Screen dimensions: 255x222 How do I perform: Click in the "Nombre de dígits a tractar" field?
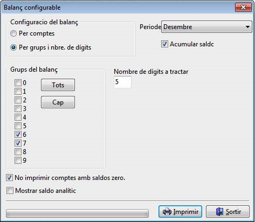122,82
